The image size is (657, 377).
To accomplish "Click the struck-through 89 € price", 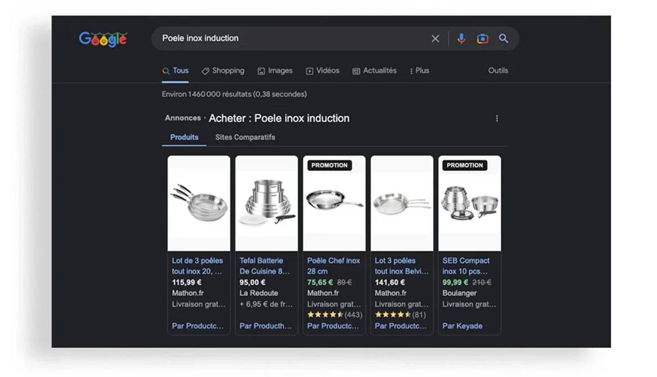I will [344, 282].
